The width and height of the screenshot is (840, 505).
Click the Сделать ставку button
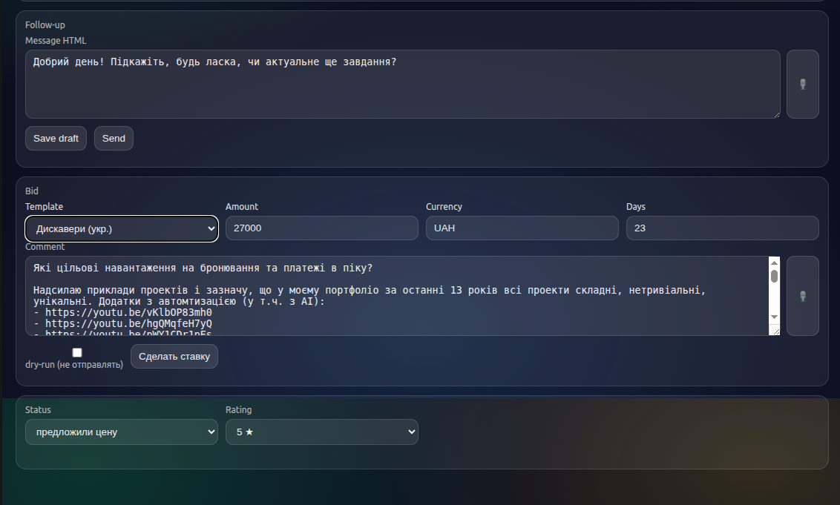pos(174,357)
